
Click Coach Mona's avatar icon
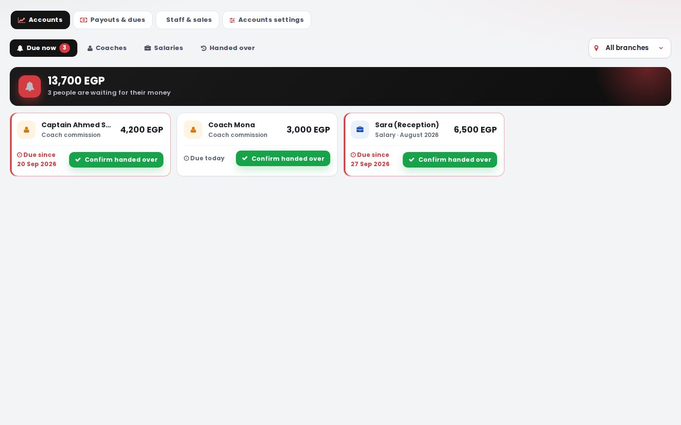193,130
